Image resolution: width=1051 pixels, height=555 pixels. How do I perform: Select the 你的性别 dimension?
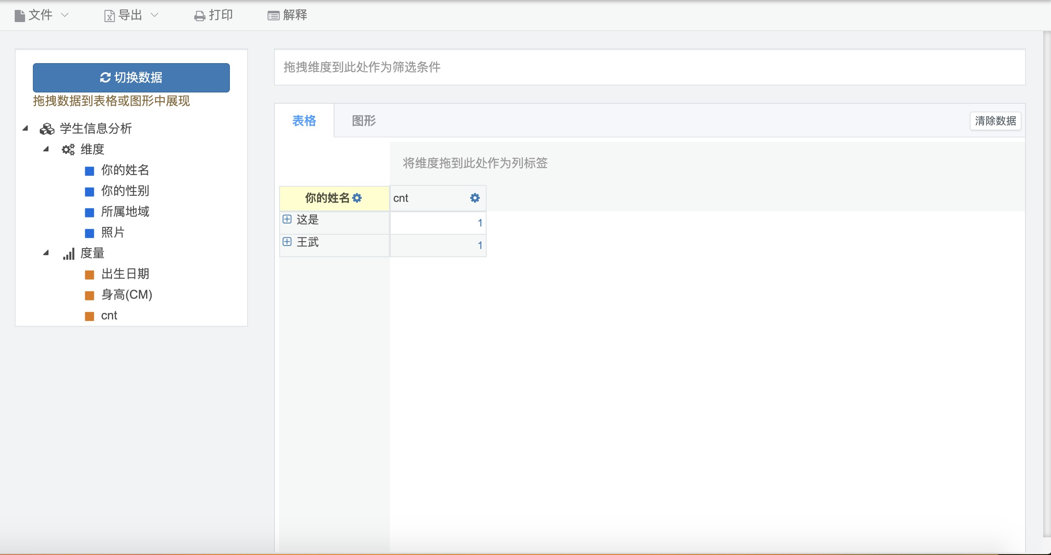point(125,191)
